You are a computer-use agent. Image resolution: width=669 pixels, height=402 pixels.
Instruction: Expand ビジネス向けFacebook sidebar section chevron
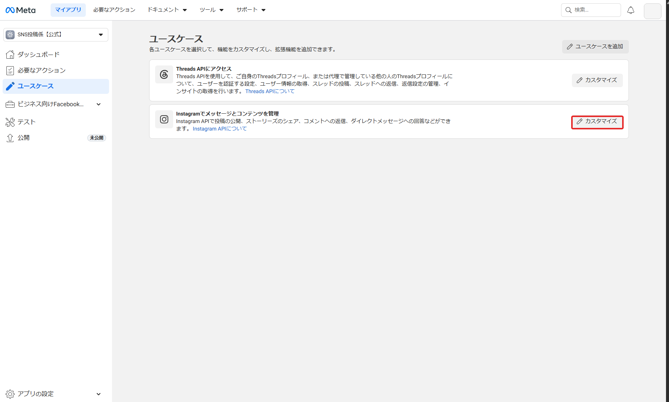[x=99, y=104]
